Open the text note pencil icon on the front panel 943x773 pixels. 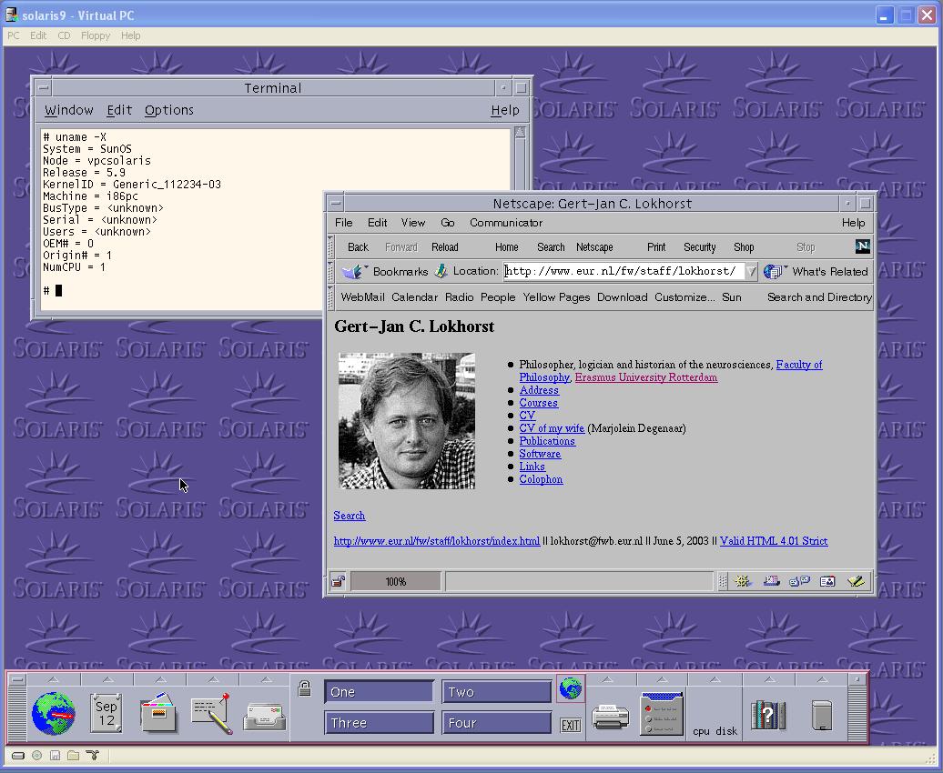pos(212,714)
